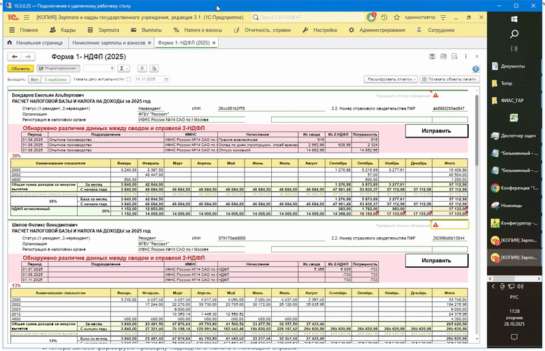This screenshot has width=545, height=351.
Task: Click warning triangle for Шилов Феликс
Action: pyautogui.click(x=435, y=225)
